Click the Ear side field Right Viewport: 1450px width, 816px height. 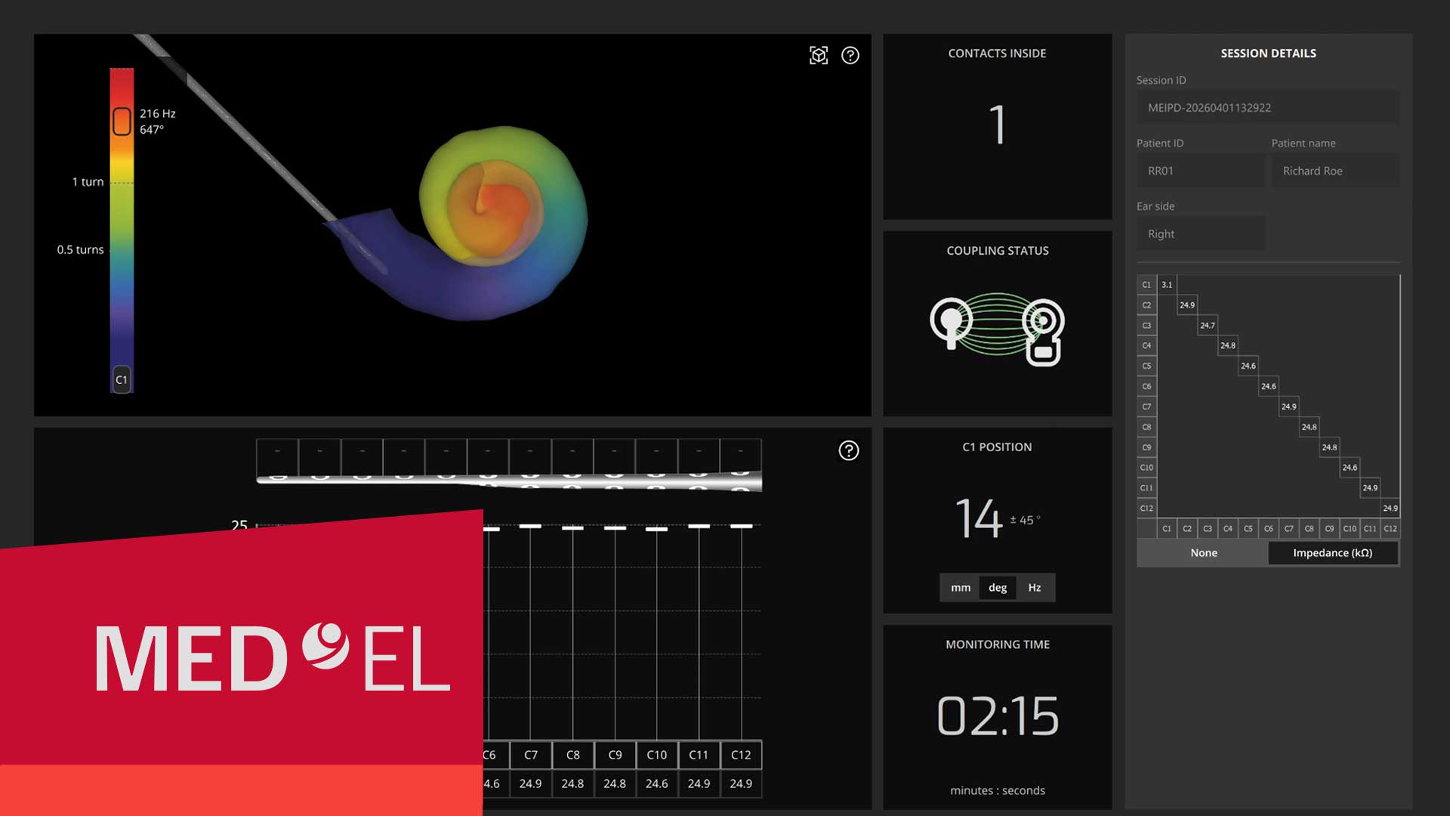tap(1201, 234)
